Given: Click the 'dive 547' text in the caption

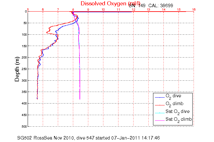Looking at the screenshot, I should (x=85, y=138).
